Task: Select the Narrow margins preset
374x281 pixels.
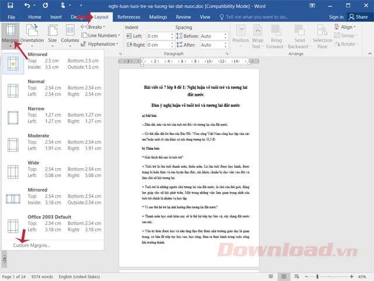Action: 53,115
